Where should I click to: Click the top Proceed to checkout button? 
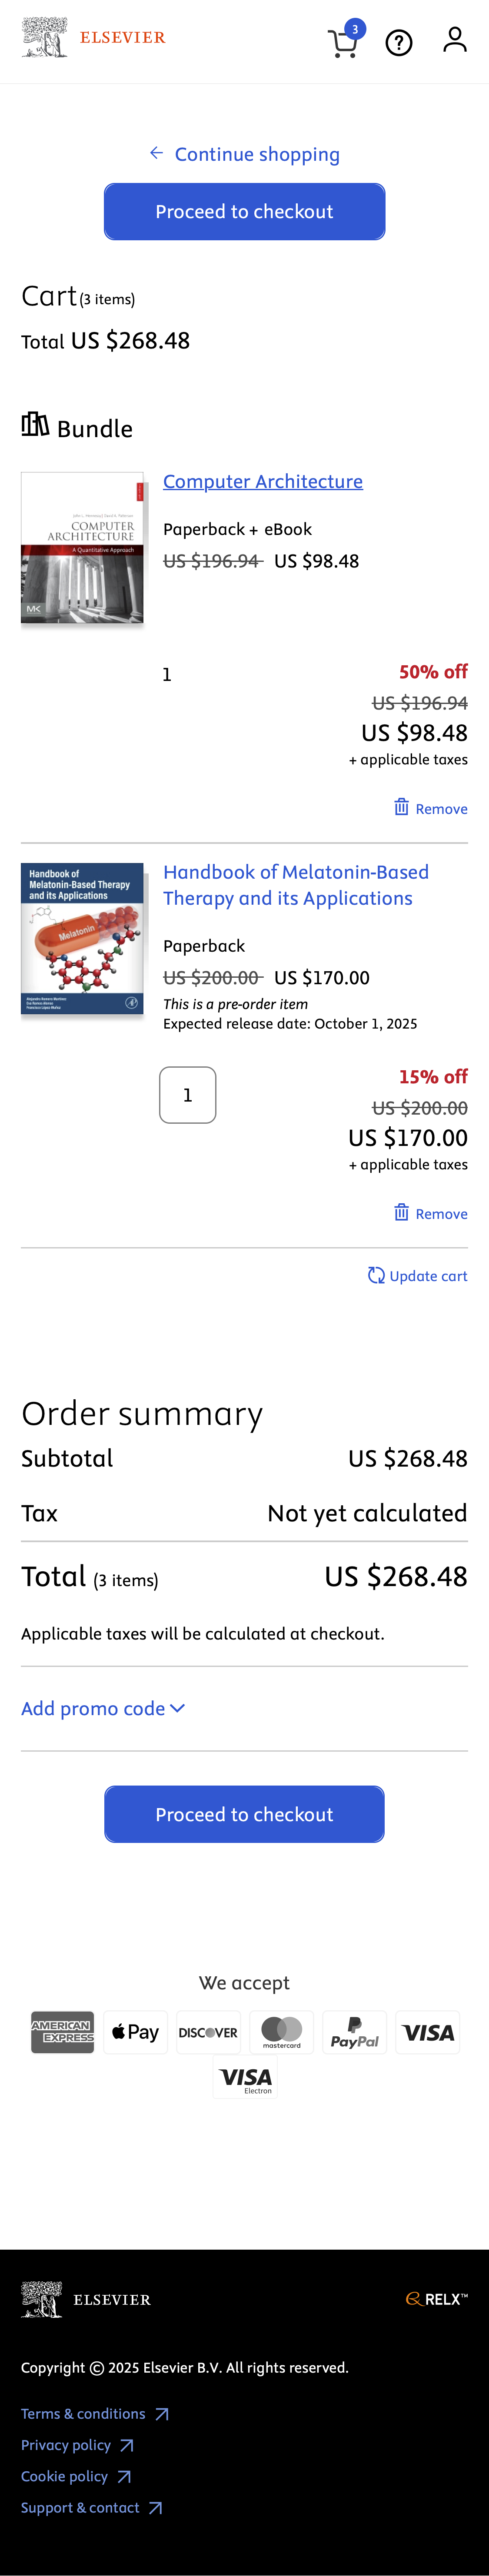(x=244, y=212)
